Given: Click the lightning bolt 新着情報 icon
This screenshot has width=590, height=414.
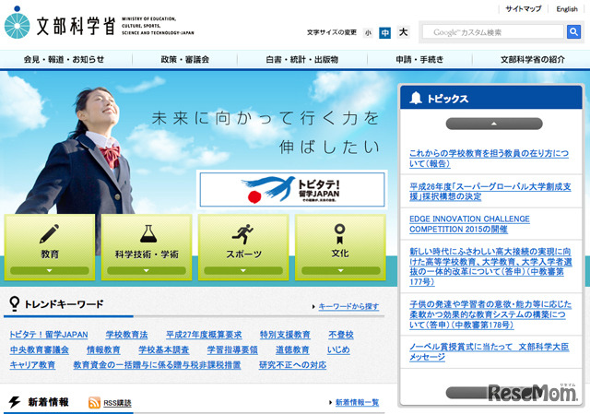Looking at the screenshot, I should click(x=15, y=402).
